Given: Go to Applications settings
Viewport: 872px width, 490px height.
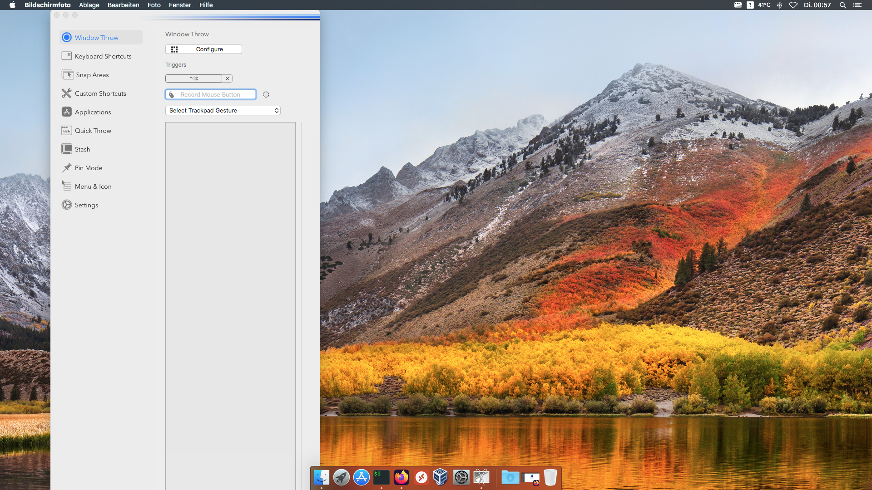Looking at the screenshot, I should 93,112.
